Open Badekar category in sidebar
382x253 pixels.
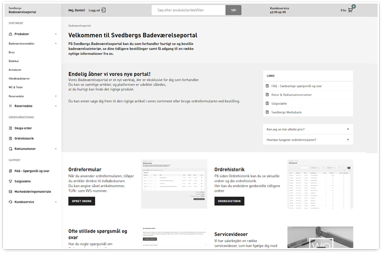pos(14,61)
